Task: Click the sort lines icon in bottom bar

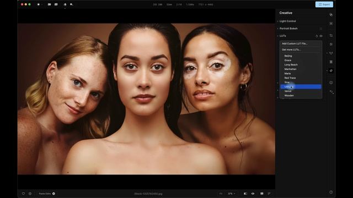Action: pos(269,194)
